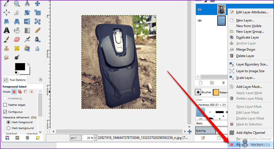Select the Airbrush tool
The width and height of the screenshot is (274, 149).
tap(27, 39)
